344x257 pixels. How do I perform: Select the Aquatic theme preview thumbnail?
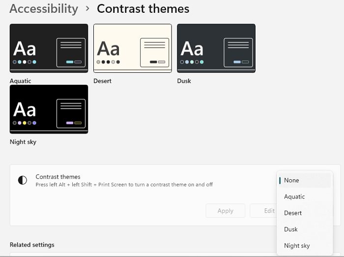(x=49, y=48)
